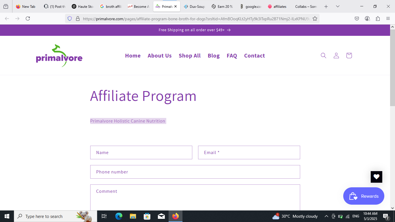Open the Pocket save icon

[357, 18]
